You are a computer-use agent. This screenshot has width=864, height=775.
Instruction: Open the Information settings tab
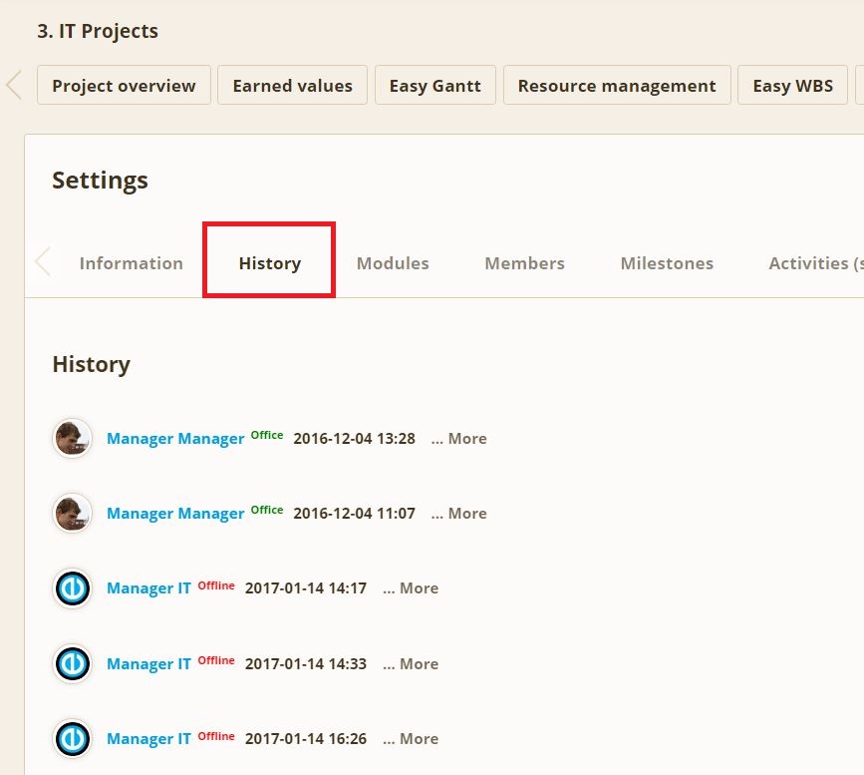131,263
